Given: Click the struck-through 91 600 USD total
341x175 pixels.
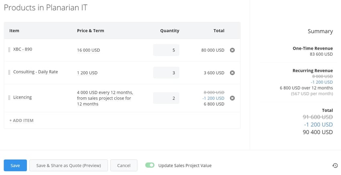Looking at the screenshot, I should coord(318,117).
